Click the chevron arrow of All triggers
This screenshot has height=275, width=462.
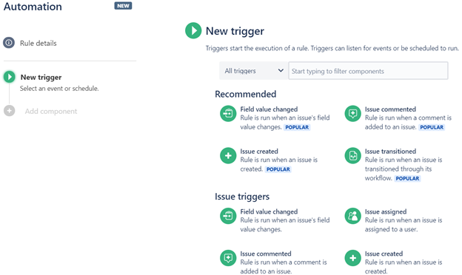tap(281, 70)
